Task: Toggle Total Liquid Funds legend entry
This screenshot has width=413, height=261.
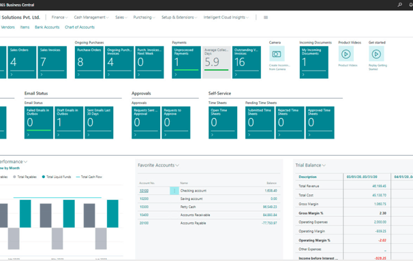Action: pos(57,177)
